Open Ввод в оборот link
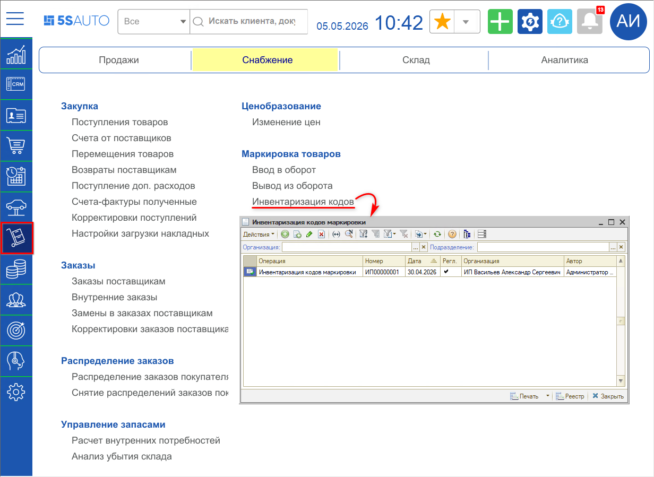The image size is (654, 477). coord(284,170)
